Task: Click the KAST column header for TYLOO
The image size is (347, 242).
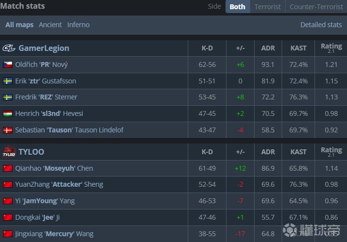Action: pos(298,152)
